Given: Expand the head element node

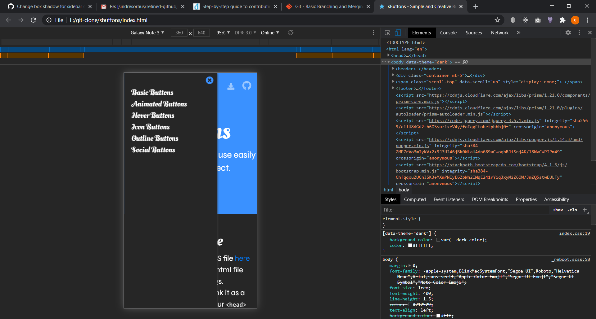Looking at the screenshot, I should point(388,55).
